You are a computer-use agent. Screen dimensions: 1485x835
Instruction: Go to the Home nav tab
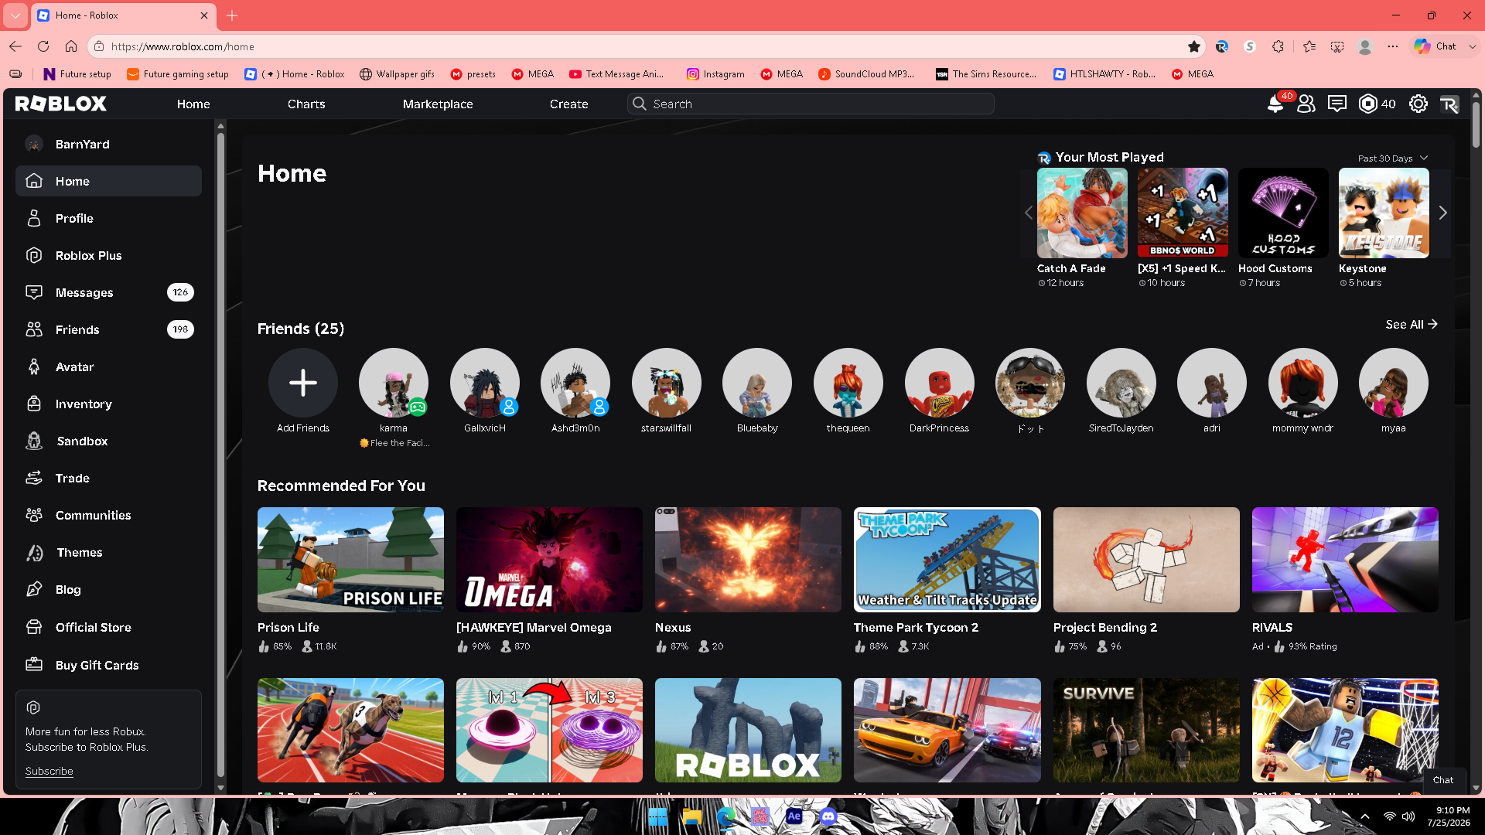pos(193,104)
